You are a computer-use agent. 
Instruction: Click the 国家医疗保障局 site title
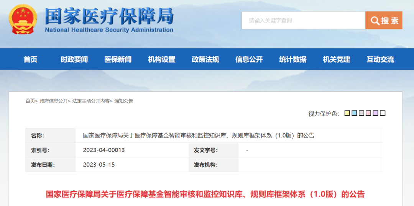109,16
